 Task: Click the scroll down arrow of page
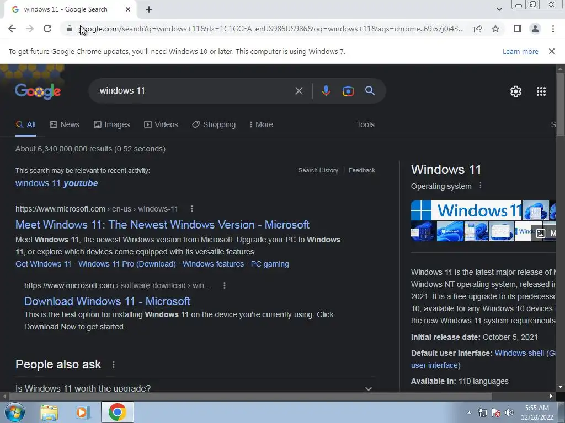coord(560,387)
